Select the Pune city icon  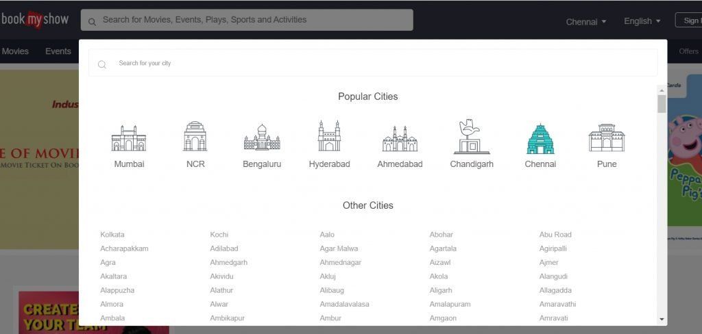[607, 138]
